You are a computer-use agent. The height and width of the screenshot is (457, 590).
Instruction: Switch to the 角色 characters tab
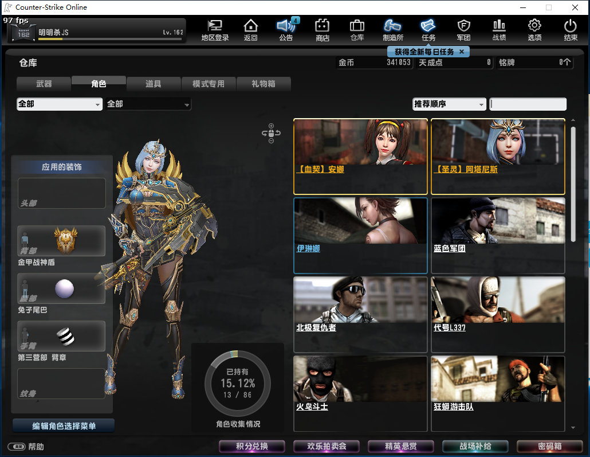[99, 83]
